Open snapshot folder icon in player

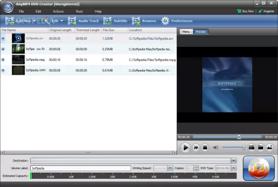click(x=261, y=147)
